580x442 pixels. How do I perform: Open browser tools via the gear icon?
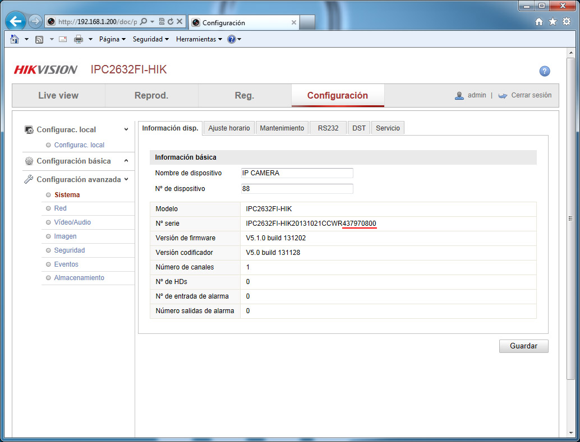coord(567,21)
